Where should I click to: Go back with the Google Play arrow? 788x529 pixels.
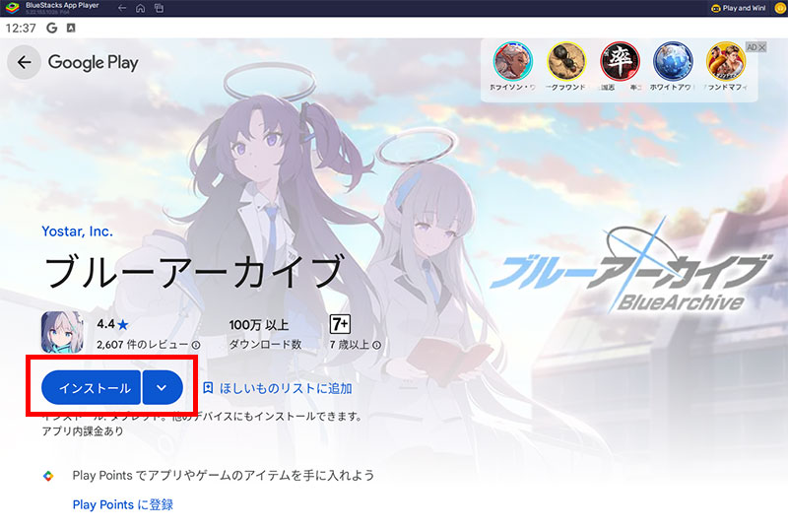point(24,62)
